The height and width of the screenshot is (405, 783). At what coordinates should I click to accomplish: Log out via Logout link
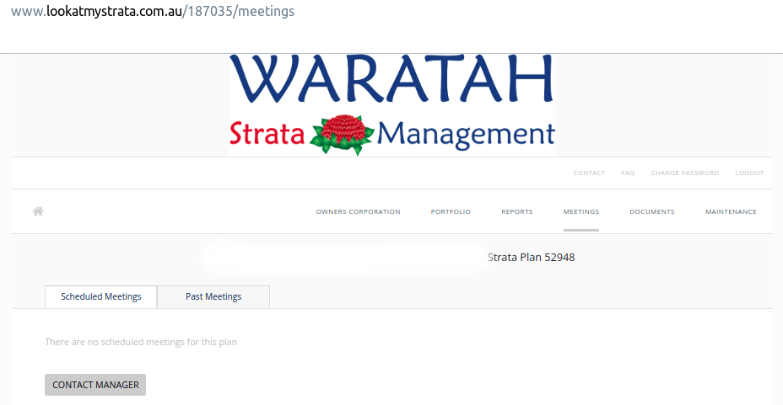coord(749,173)
